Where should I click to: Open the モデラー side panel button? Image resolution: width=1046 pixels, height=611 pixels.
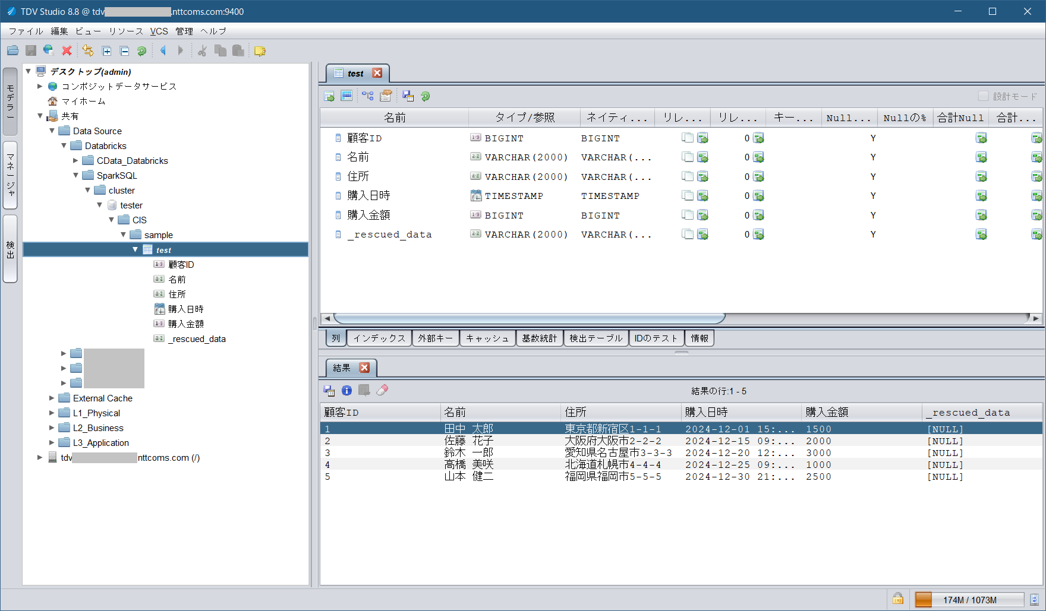(10, 102)
